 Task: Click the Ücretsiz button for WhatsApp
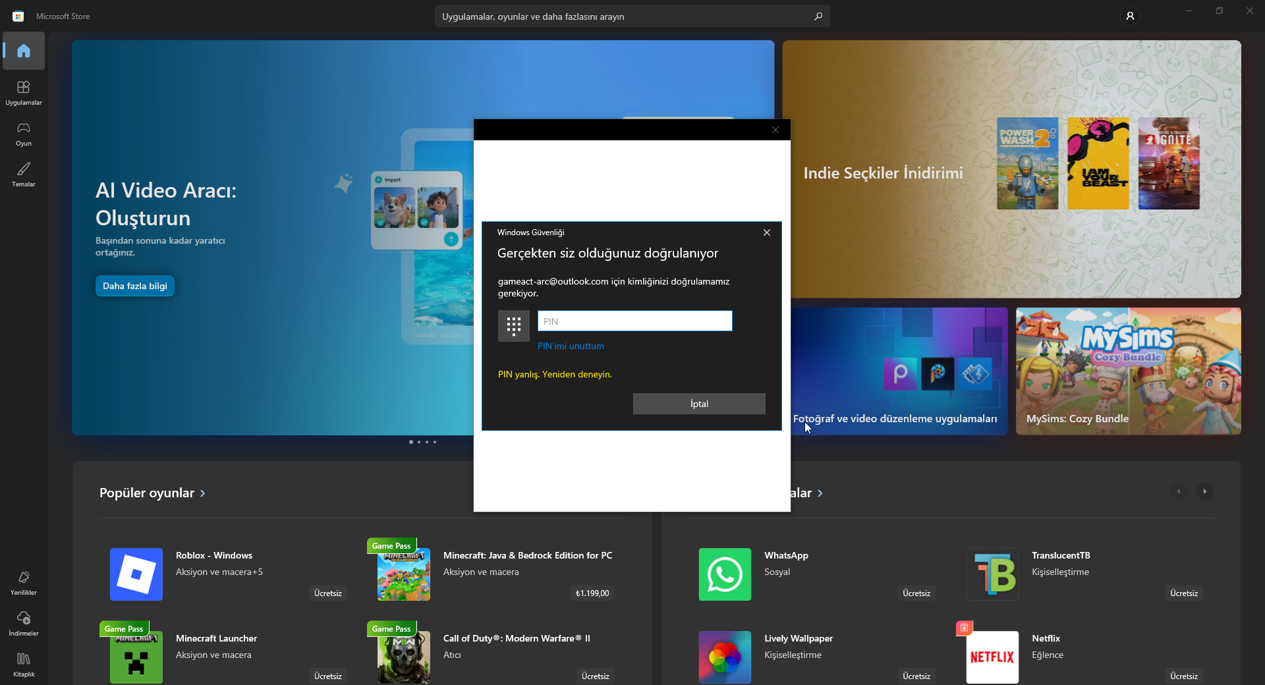coord(916,593)
